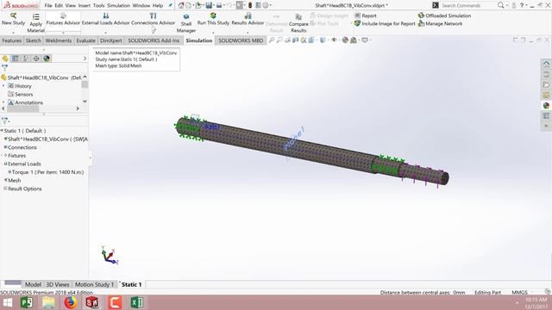Pin the menu bar with pushpin

coord(170,5)
